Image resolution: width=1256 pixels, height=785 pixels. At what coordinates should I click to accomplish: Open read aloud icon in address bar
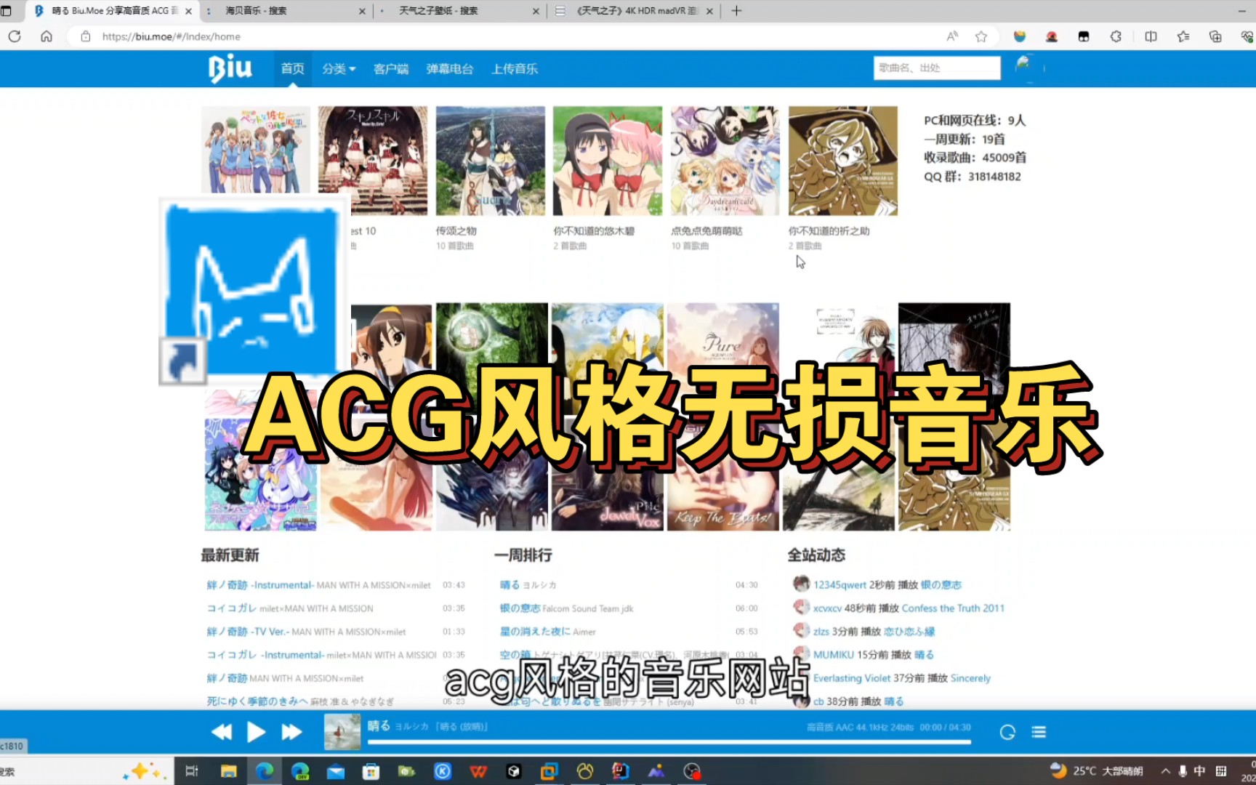coord(952,36)
